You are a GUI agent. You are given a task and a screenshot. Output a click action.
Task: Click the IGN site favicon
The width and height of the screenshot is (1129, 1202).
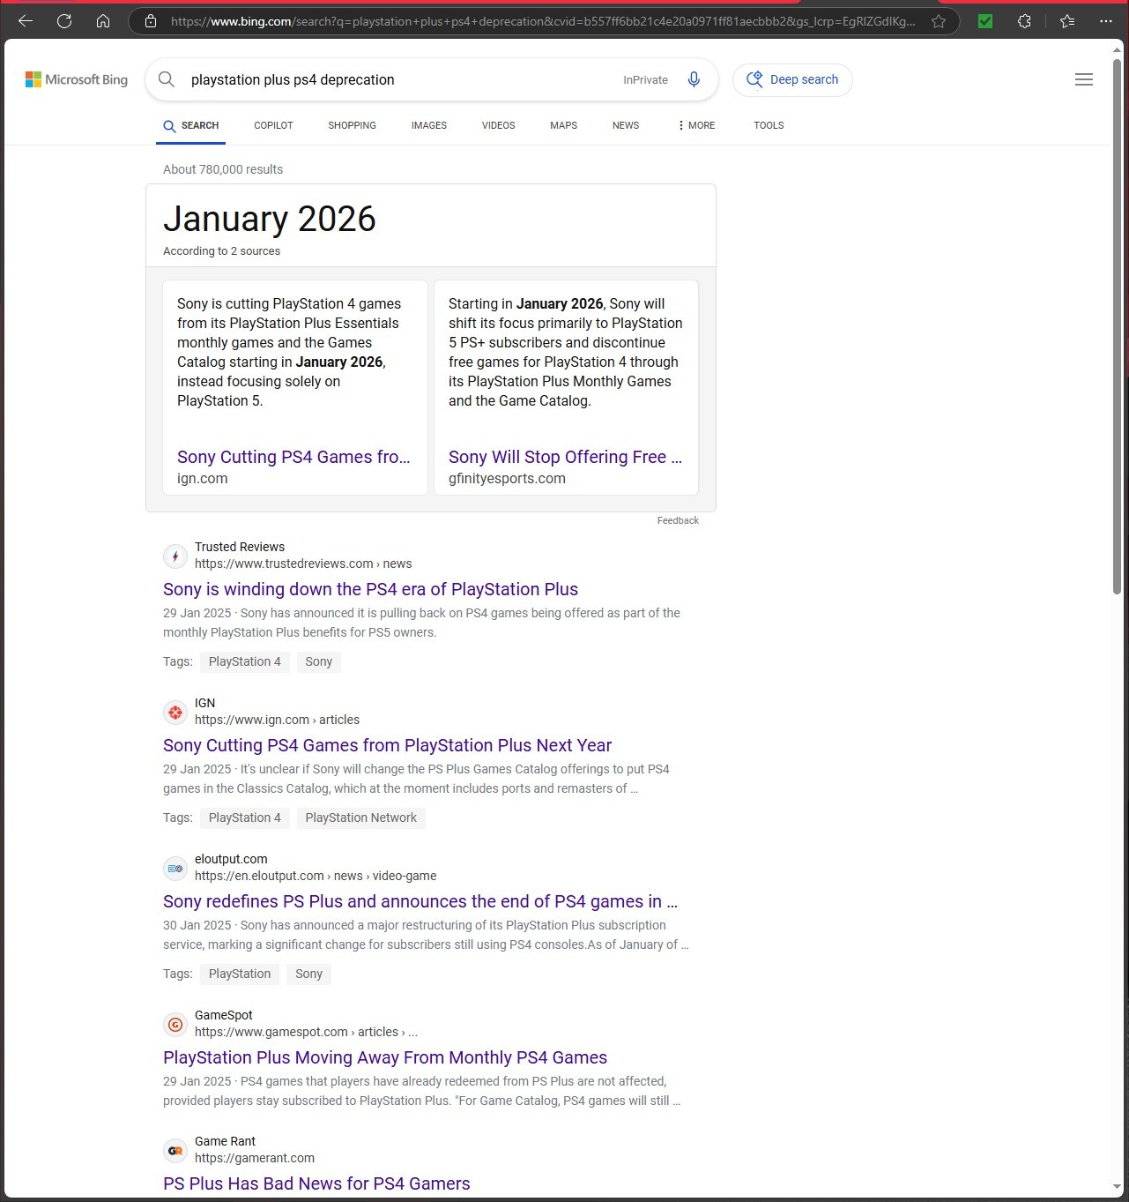[175, 712]
